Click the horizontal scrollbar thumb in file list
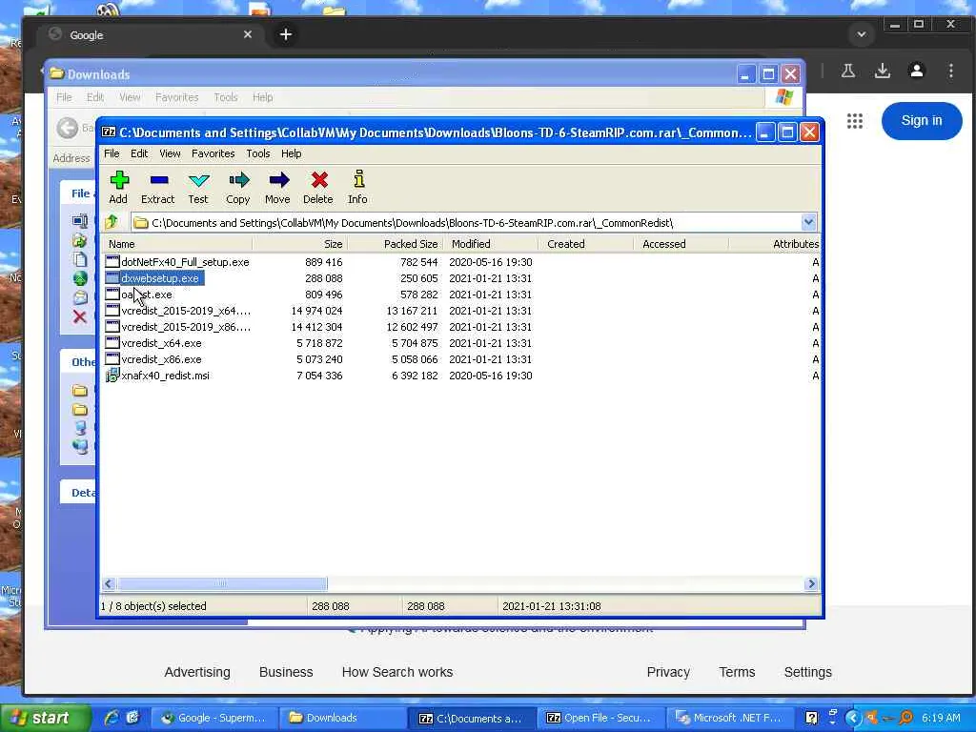The image size is (976, 732). pyautogui.click(x=221, y=583)
